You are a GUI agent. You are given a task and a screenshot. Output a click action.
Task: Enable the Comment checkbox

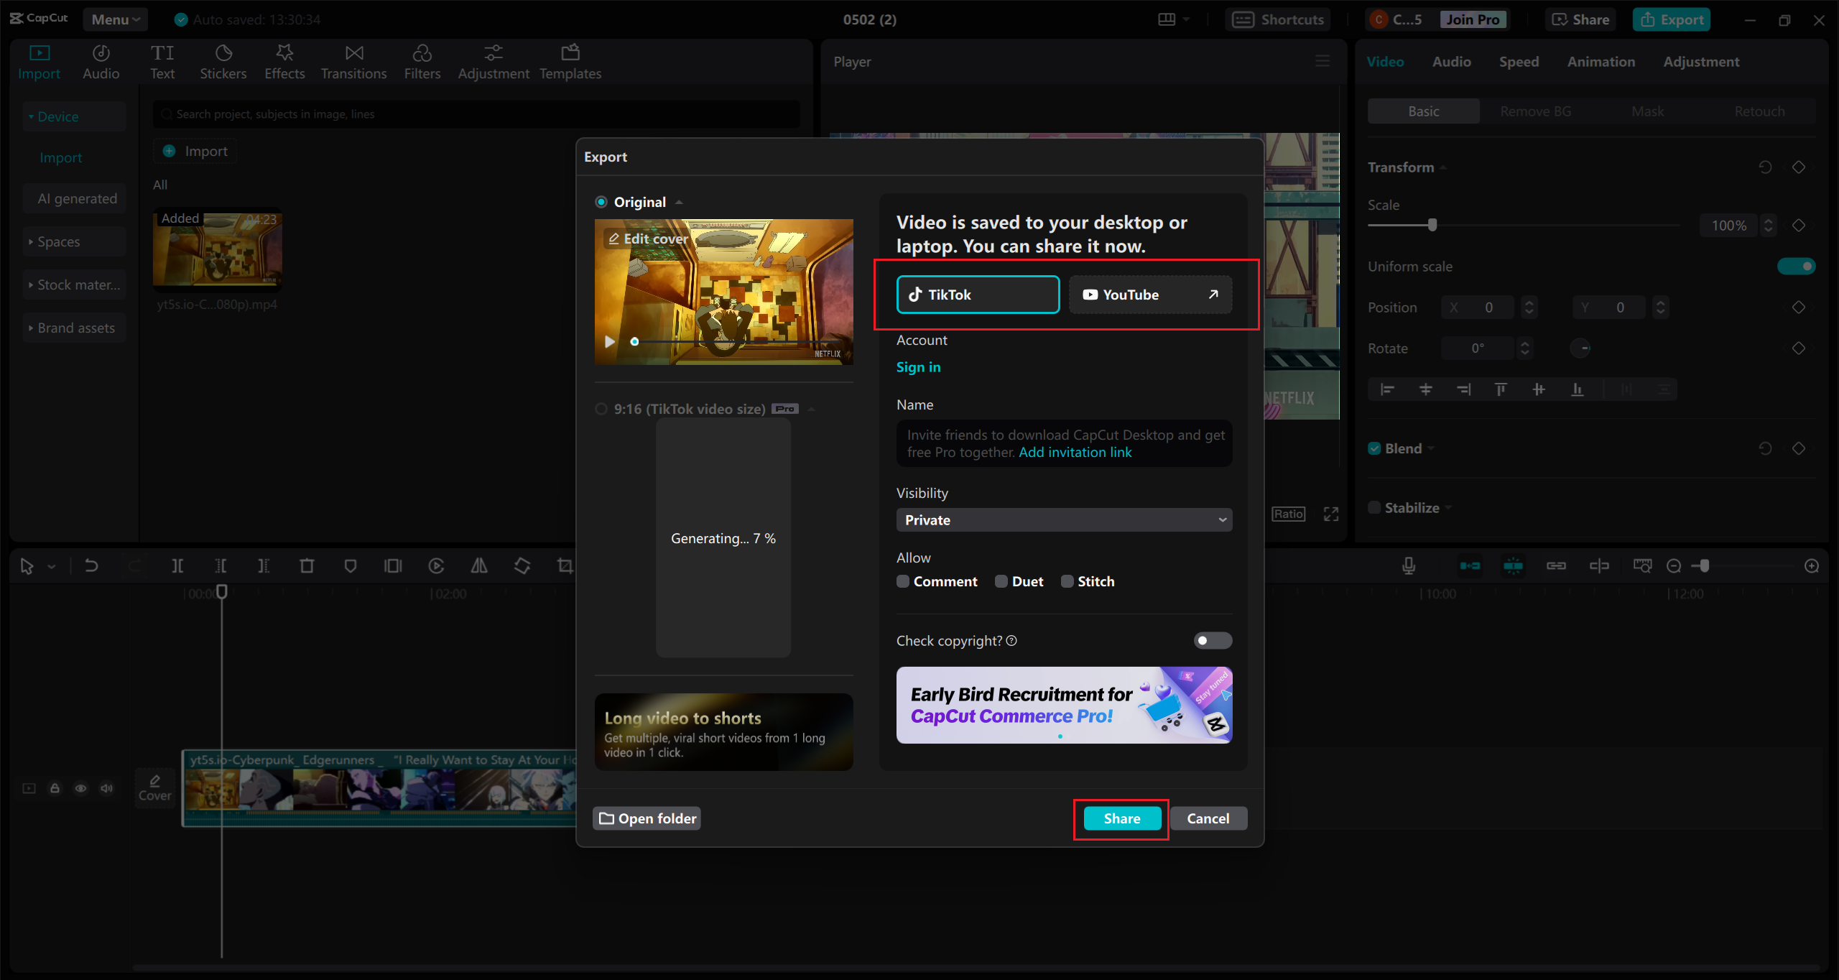point(903,581)
